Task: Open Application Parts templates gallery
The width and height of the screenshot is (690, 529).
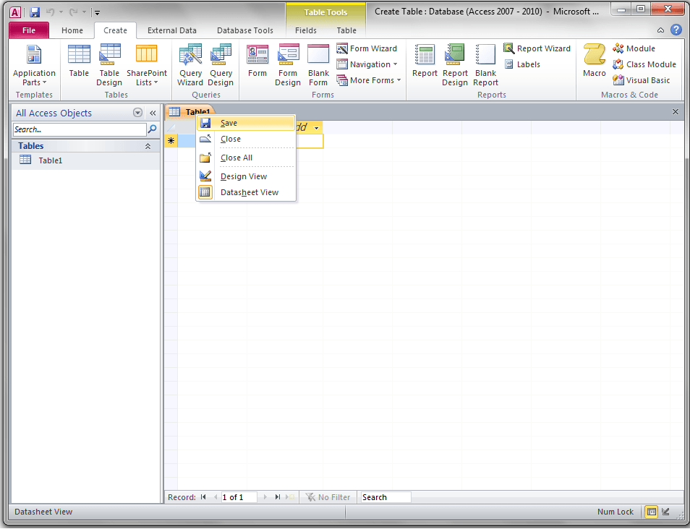Action: [x=34, y=66]
